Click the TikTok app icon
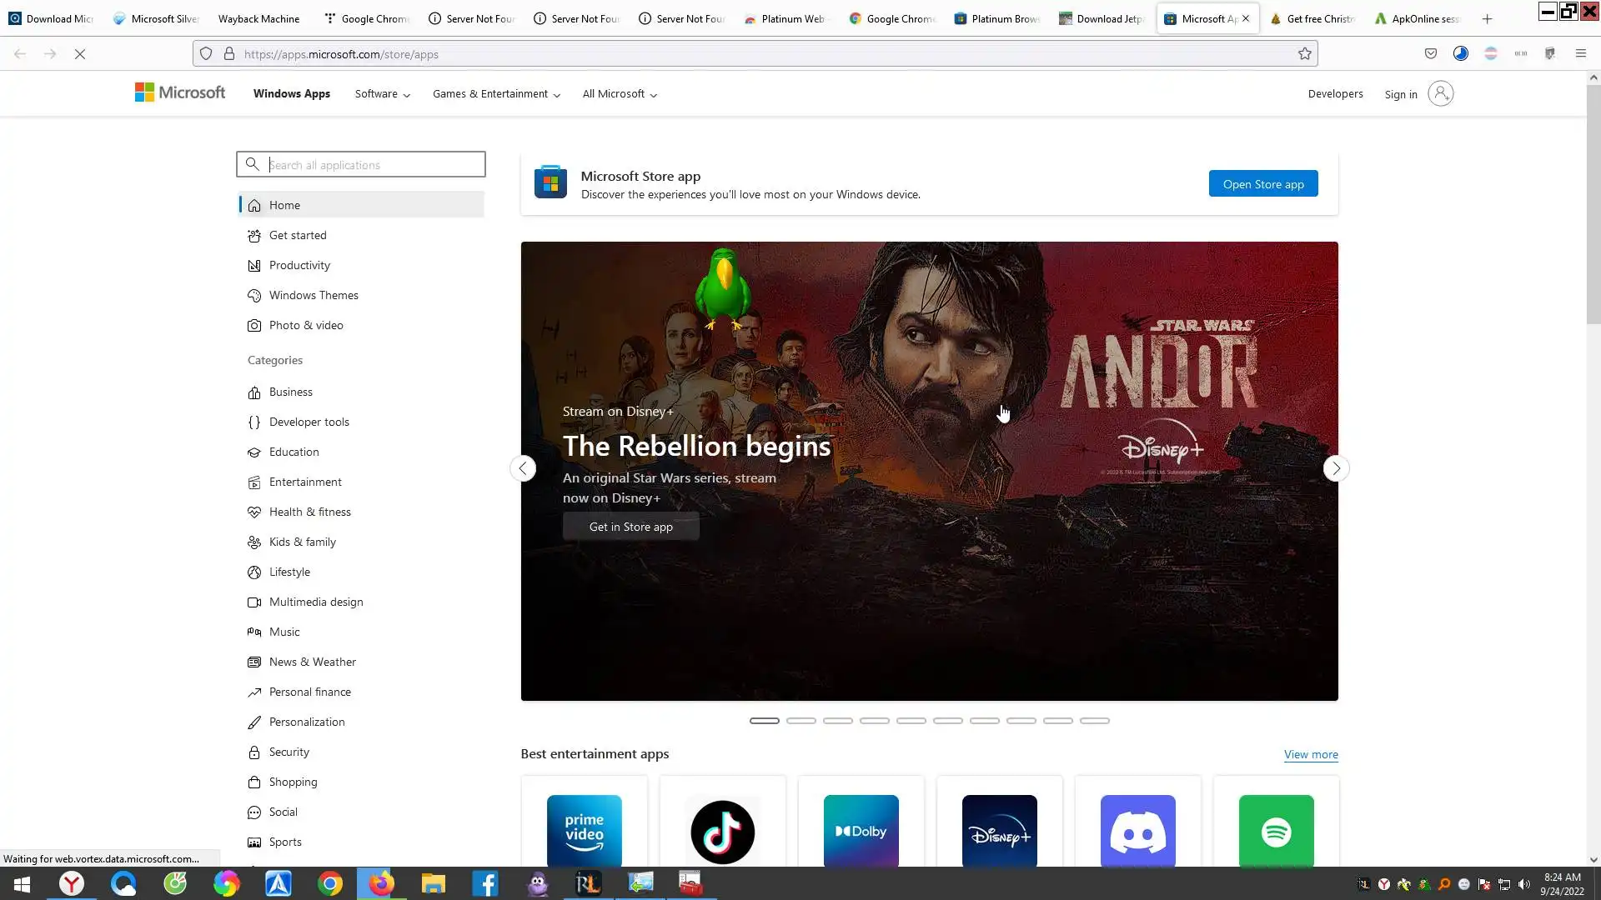The width and height of the screenshot is (1601, 900). click(722, 831)
